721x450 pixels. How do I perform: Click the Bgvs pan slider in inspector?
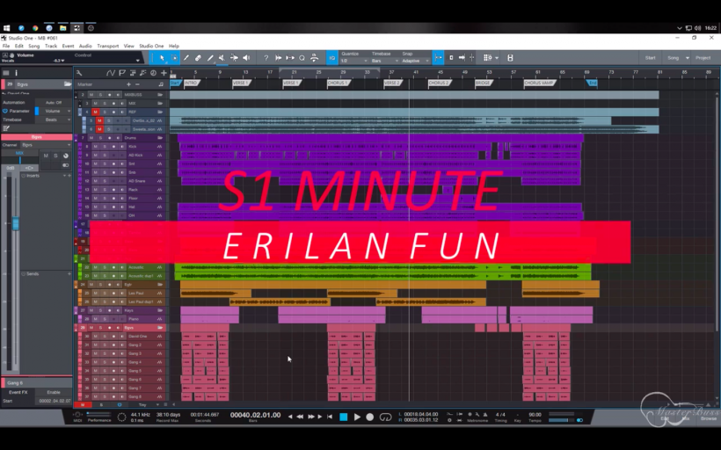(x=19, y=160)
